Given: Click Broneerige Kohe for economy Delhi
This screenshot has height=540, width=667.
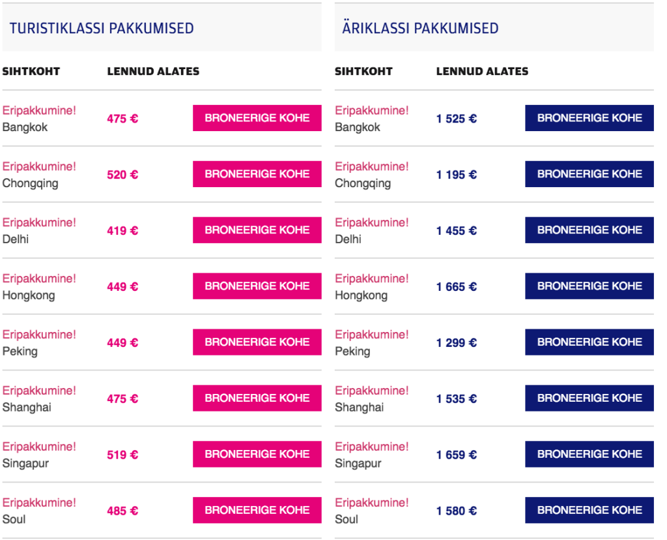Looking at the screenshot, I should [257, 230].
